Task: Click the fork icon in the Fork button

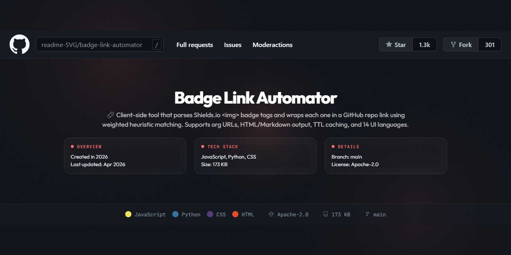Action: (454, 44)
